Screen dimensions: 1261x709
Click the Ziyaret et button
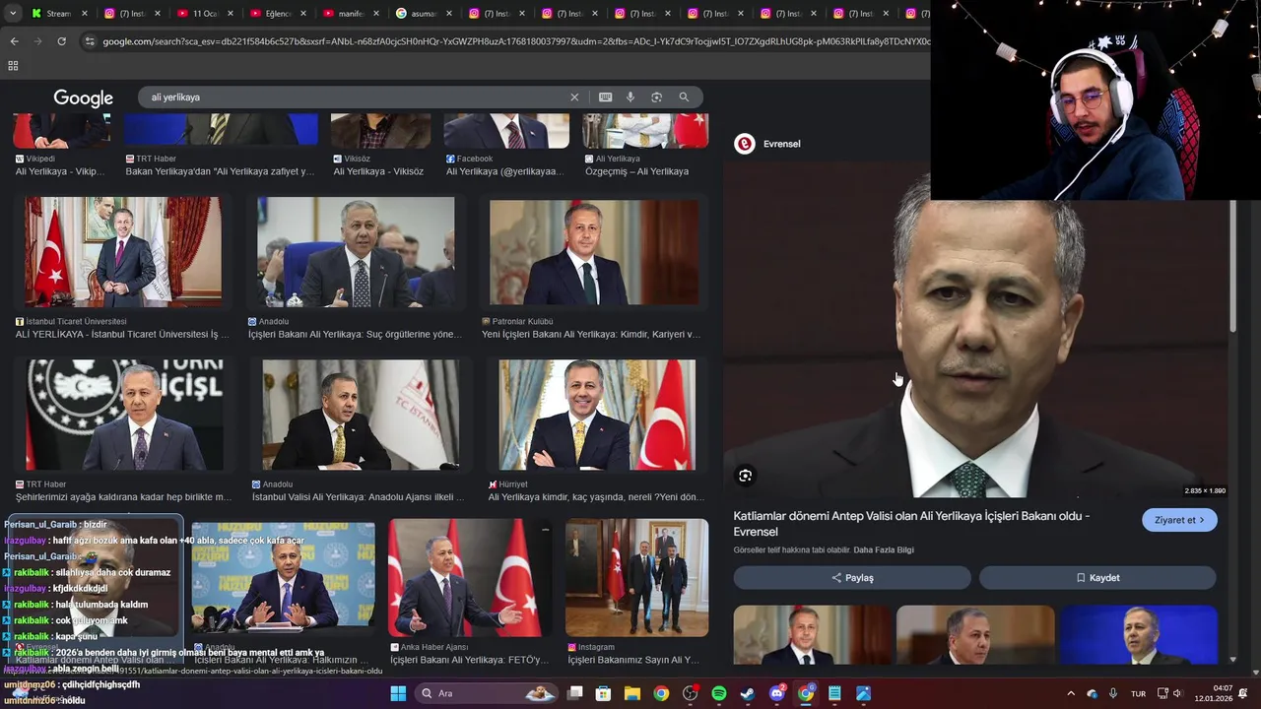click(1179, 520)
